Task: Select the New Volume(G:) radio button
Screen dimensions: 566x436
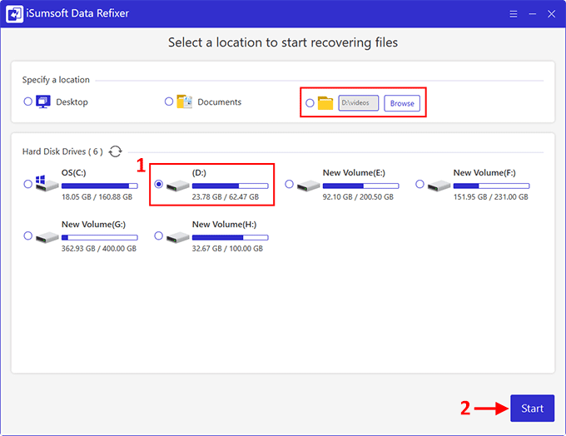Action: (x=27, y=235)
